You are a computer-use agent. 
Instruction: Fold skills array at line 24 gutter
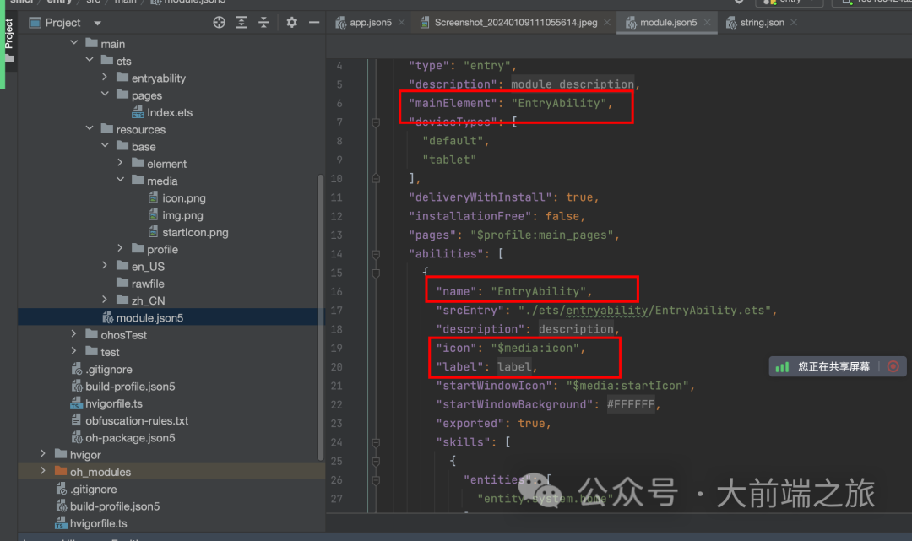(376, 442)
